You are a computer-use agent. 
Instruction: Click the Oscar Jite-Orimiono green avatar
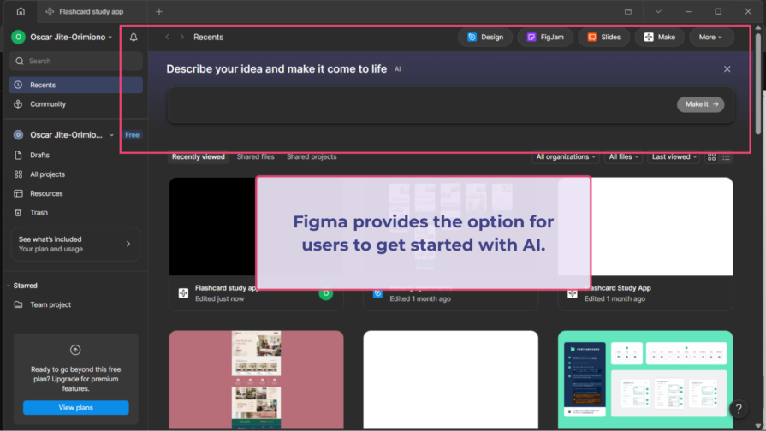tap(18, 37)
